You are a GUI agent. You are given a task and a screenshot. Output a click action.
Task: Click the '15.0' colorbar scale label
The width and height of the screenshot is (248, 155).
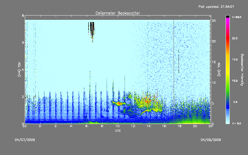click(235, 60)
